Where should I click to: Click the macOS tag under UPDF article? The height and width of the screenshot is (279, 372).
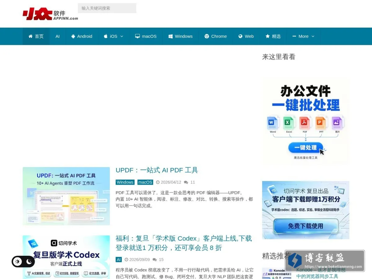point(145,182)
